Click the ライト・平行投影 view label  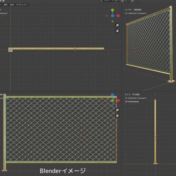pos(132,95)
